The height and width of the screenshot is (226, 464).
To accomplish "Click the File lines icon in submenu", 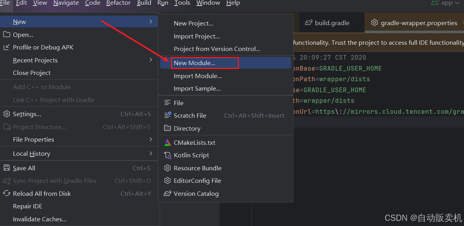I will pos(167,103).
